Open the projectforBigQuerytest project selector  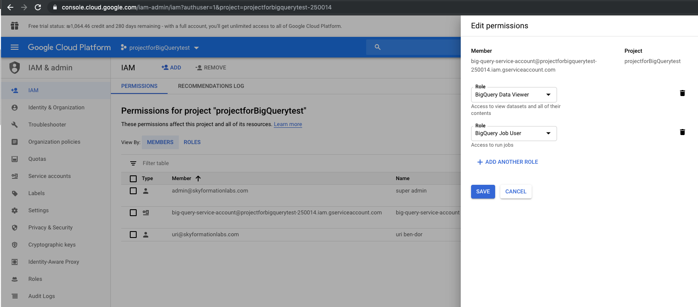[160, 48]
